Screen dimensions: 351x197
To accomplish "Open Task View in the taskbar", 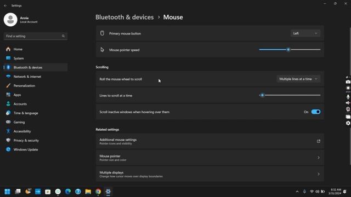I will [18, 192].
